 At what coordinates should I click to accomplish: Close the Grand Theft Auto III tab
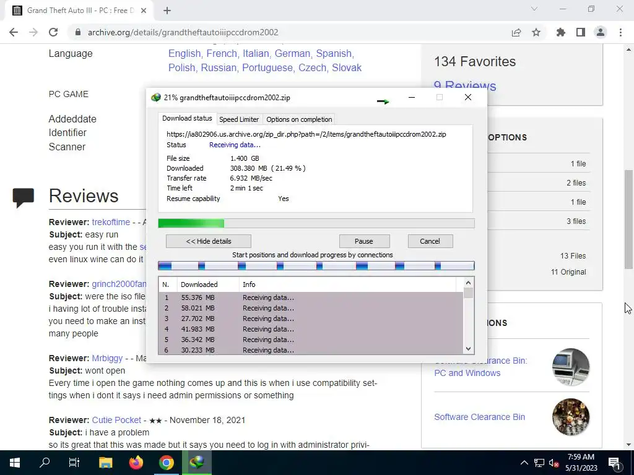144,11
